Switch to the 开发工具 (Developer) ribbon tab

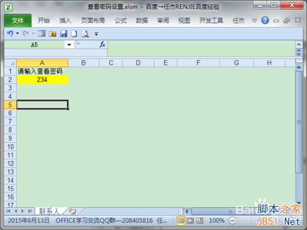point(211,20)
